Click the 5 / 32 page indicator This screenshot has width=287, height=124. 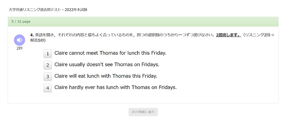coord(21,22)
